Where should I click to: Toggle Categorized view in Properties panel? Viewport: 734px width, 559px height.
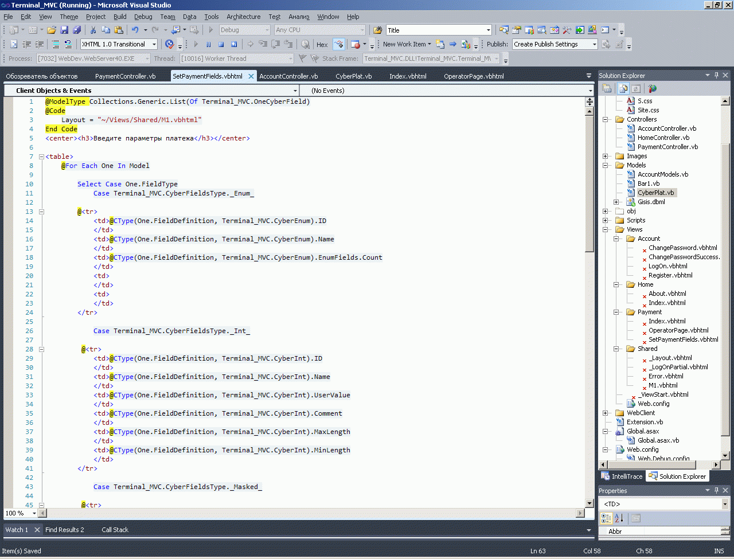606,518
